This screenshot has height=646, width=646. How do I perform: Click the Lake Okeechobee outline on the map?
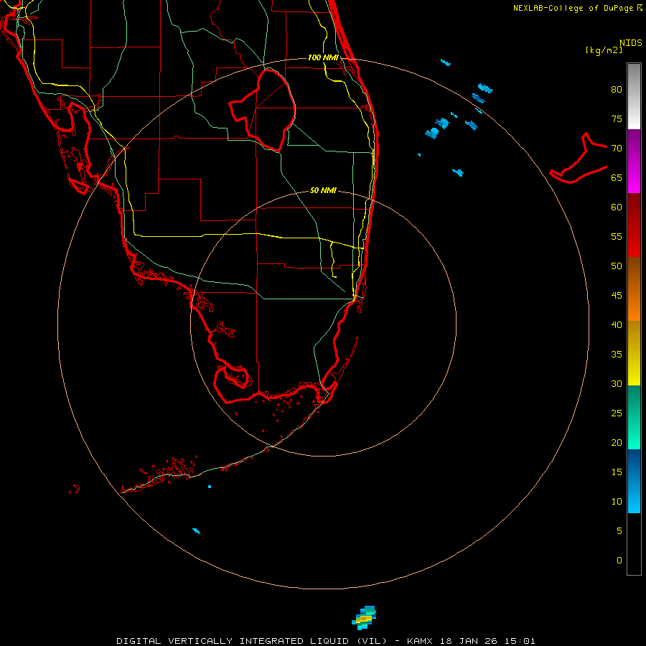263,111
